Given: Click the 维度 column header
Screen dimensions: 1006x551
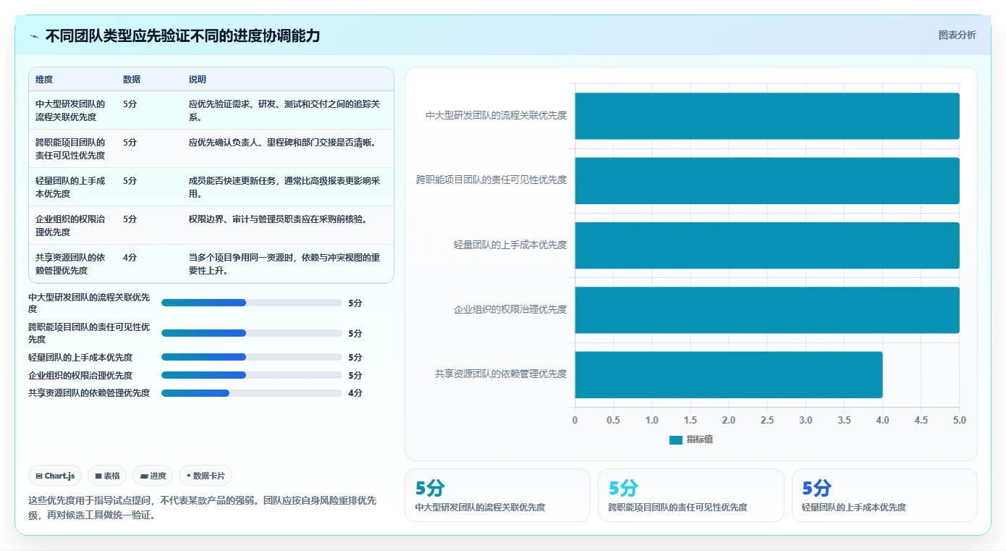Looking at the screenshot, I should click(44, 80).
